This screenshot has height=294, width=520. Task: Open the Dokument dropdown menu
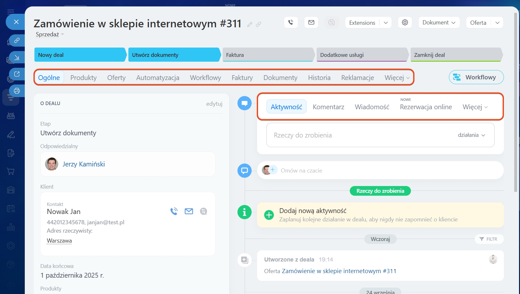(x=439, y=22)
